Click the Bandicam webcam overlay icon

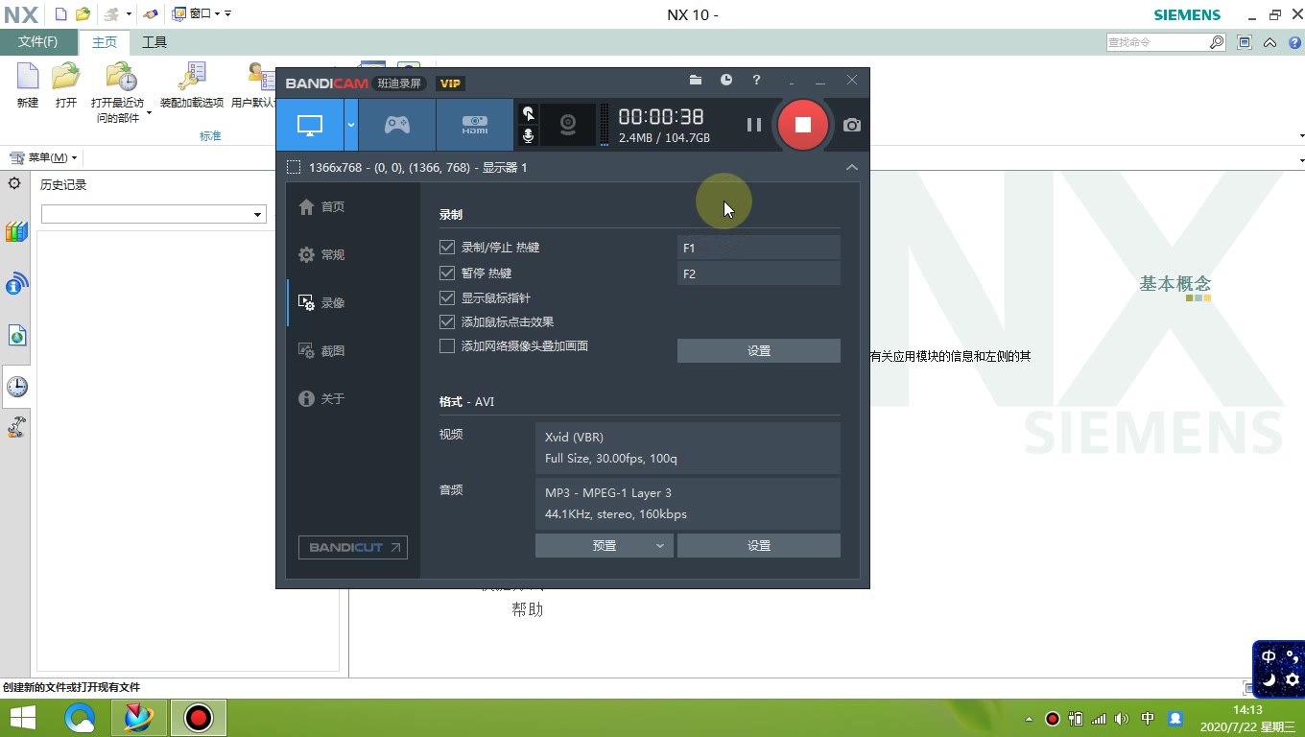(568, 125)
